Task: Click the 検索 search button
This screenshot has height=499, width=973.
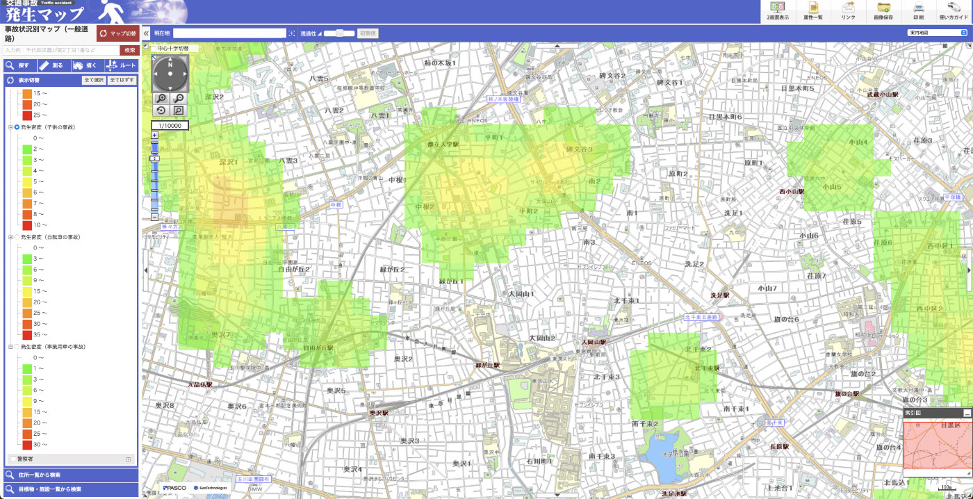Action: (129, 50)
